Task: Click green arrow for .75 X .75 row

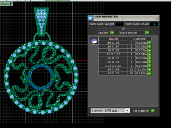Action: pyautogui.click(x=150, y=73)
